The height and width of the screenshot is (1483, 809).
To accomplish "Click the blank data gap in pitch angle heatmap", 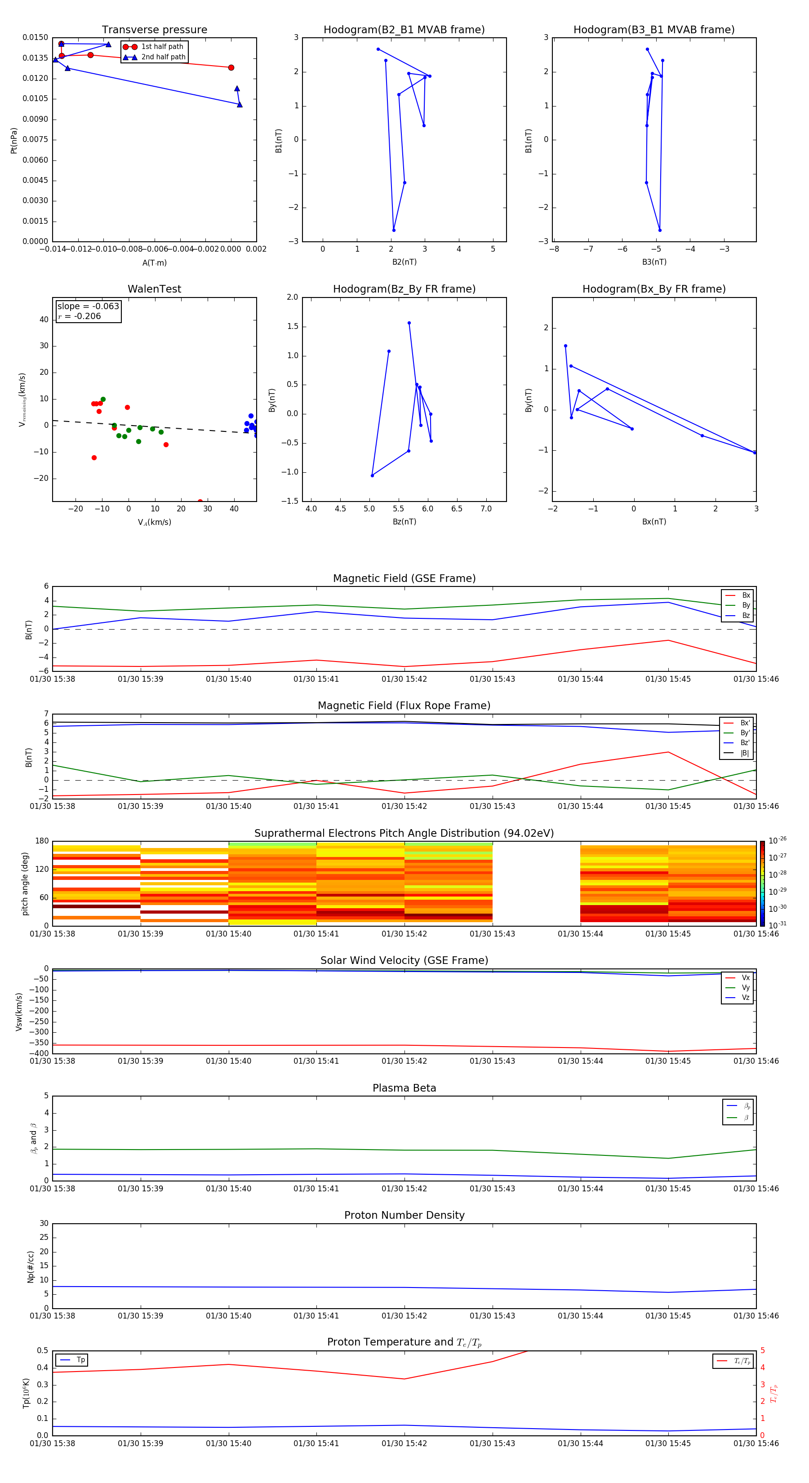I will coord(536,884).
